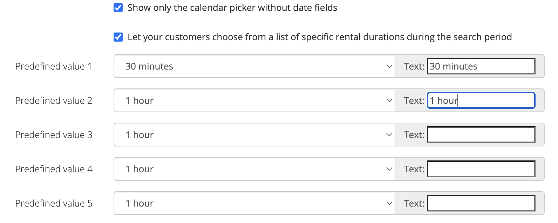
Task: Click empty Text field for Predefined value 3
Action: [x=481, y=135]
